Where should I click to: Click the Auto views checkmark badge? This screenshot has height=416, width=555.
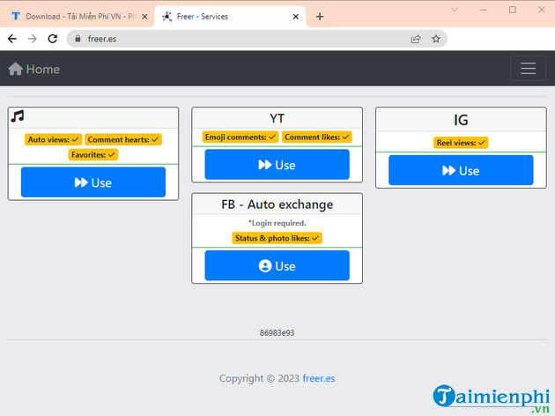pos(54,139)
